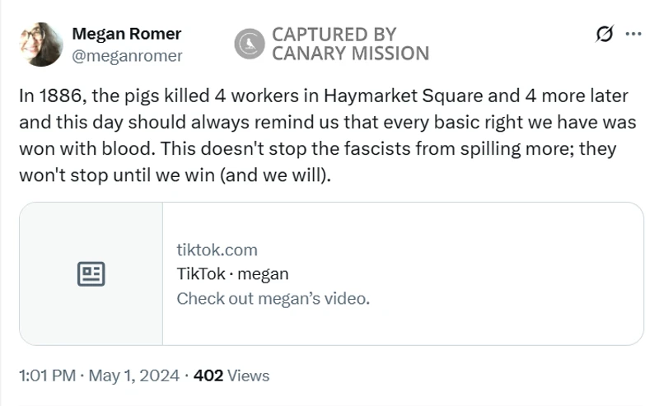Click the "TikTok · megan" card title

coord(232,274)
